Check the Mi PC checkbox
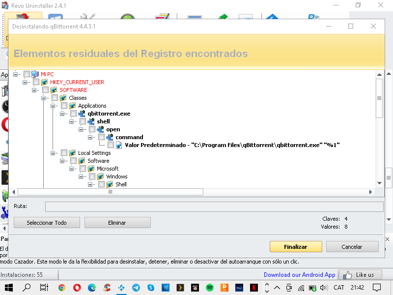393x295 pixels. click(x=27, y=74)
